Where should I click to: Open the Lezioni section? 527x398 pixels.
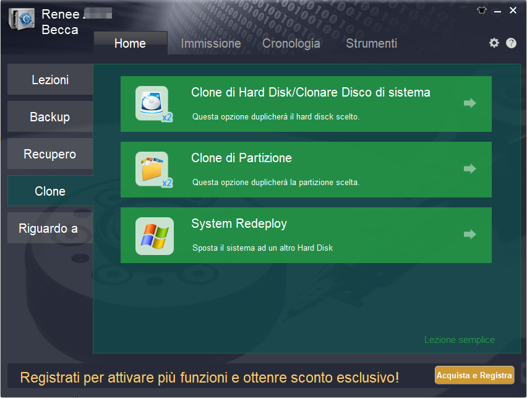pyautogui.click(x=49, y=79)
